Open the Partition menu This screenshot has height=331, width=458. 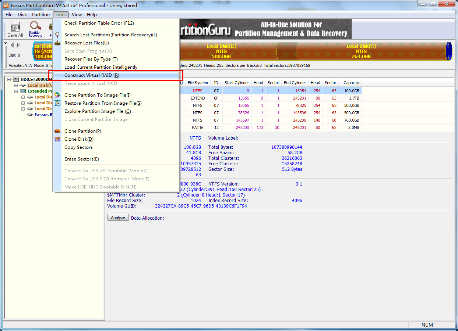41,15
